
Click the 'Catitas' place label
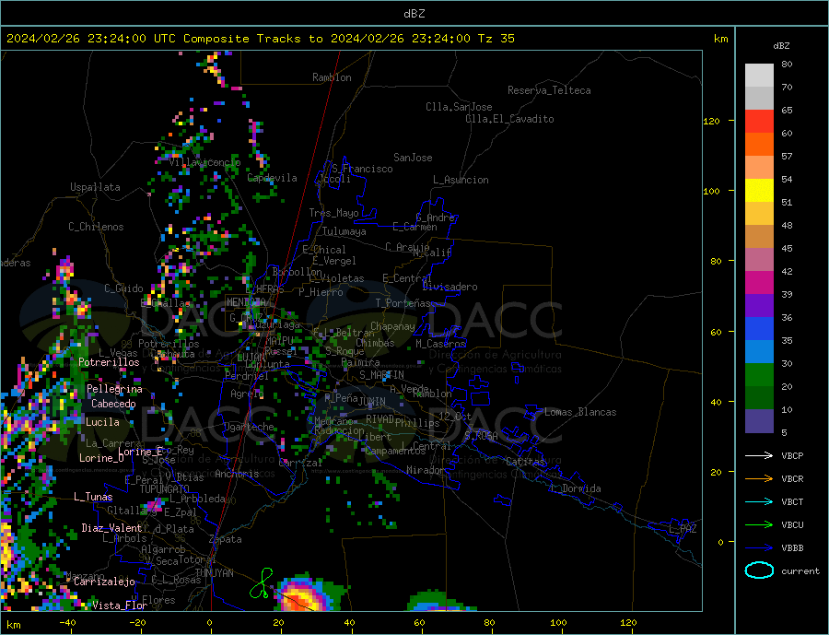click(526, 462)
